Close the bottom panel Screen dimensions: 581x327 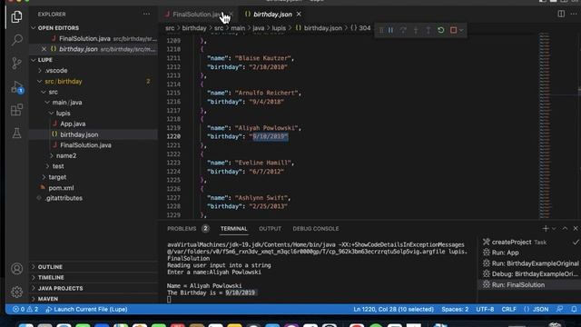tap(576, 229)
